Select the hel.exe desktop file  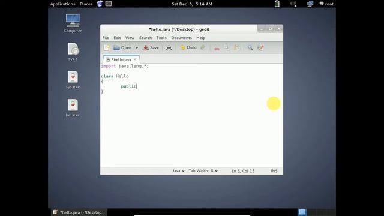[73, 108]
